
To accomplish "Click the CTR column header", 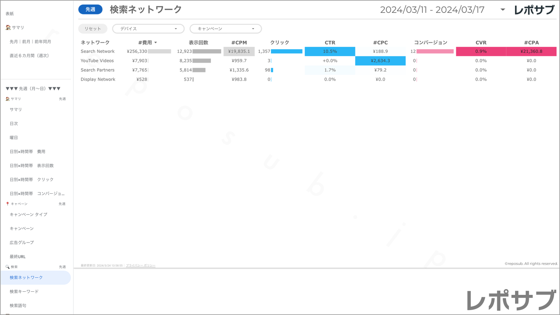I will click(x=330, y=43).
